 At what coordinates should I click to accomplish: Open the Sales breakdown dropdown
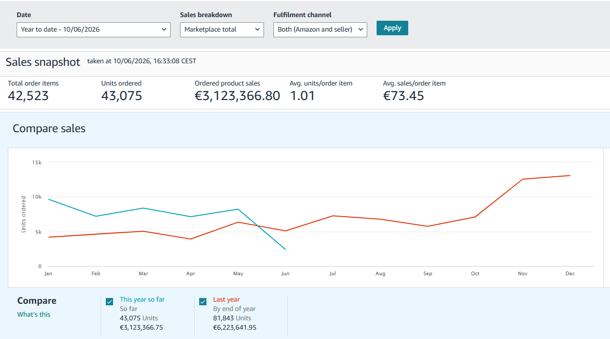tap(222, 30)
